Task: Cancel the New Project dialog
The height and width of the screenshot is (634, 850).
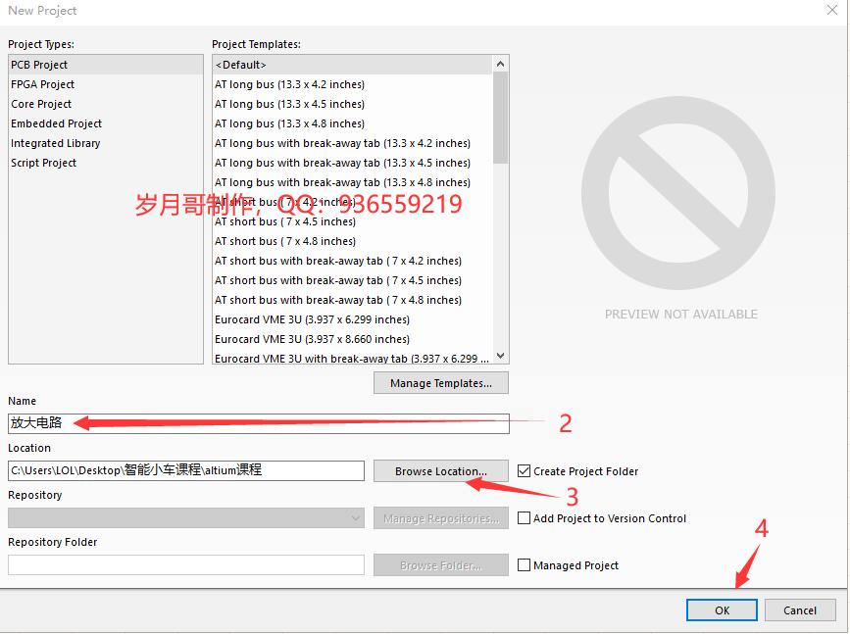Action: pos(800,610)
